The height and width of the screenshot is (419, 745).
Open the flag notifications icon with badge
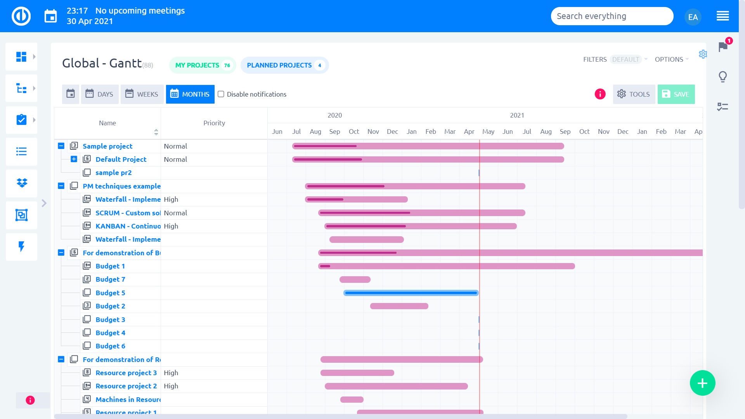tap(723, 47)
